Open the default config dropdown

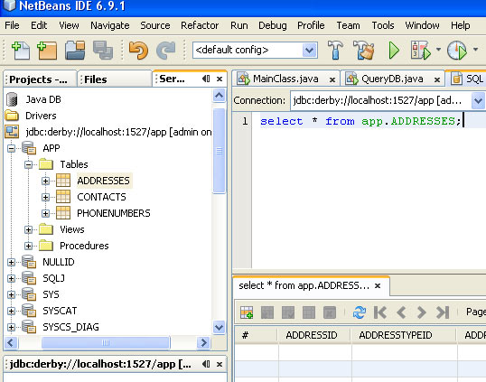309,51
